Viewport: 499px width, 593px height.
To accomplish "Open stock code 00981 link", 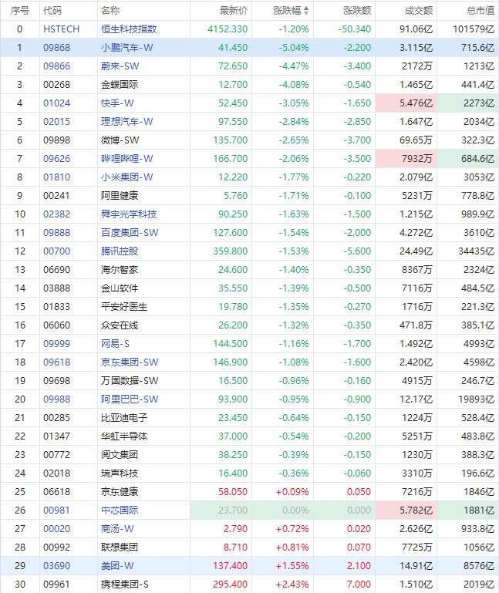I will point(57,511).
